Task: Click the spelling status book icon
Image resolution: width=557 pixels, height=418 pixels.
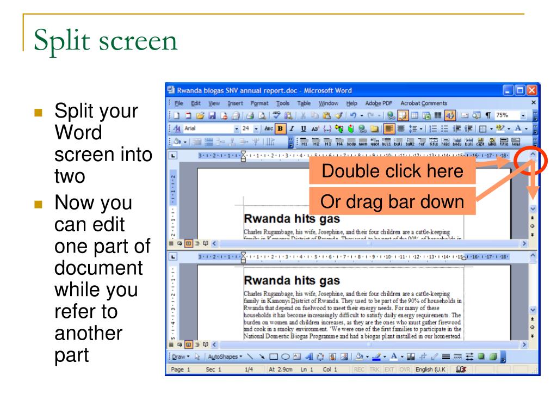Action: tap(461, 370)
